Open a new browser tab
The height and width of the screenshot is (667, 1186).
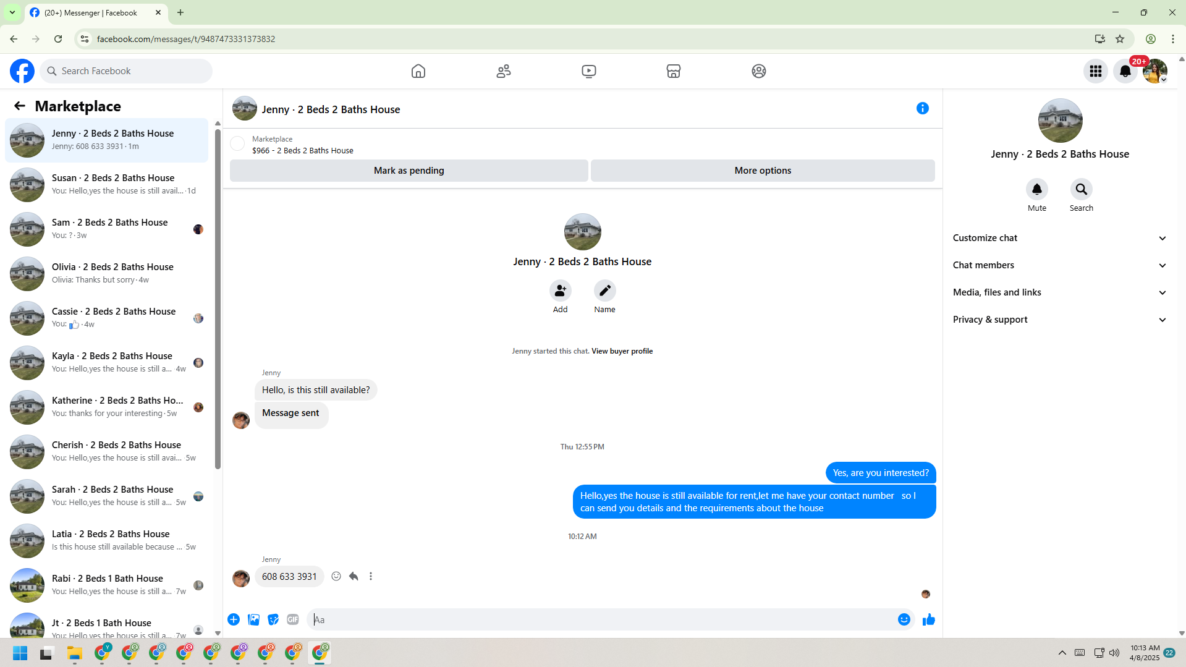(x=180, y=12)
